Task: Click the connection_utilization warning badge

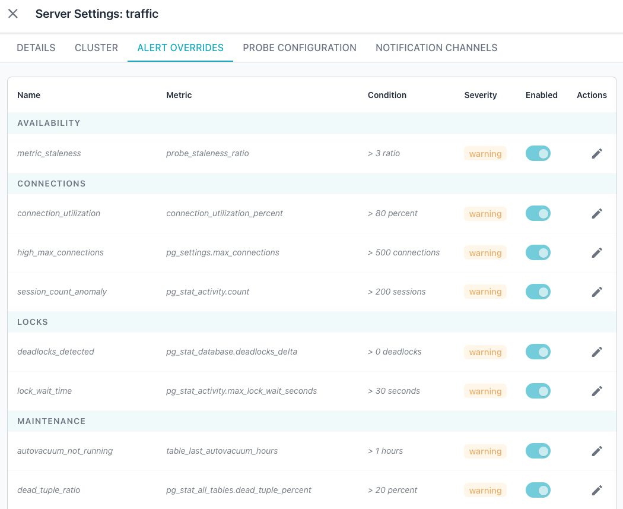Action: coord(485,214)
